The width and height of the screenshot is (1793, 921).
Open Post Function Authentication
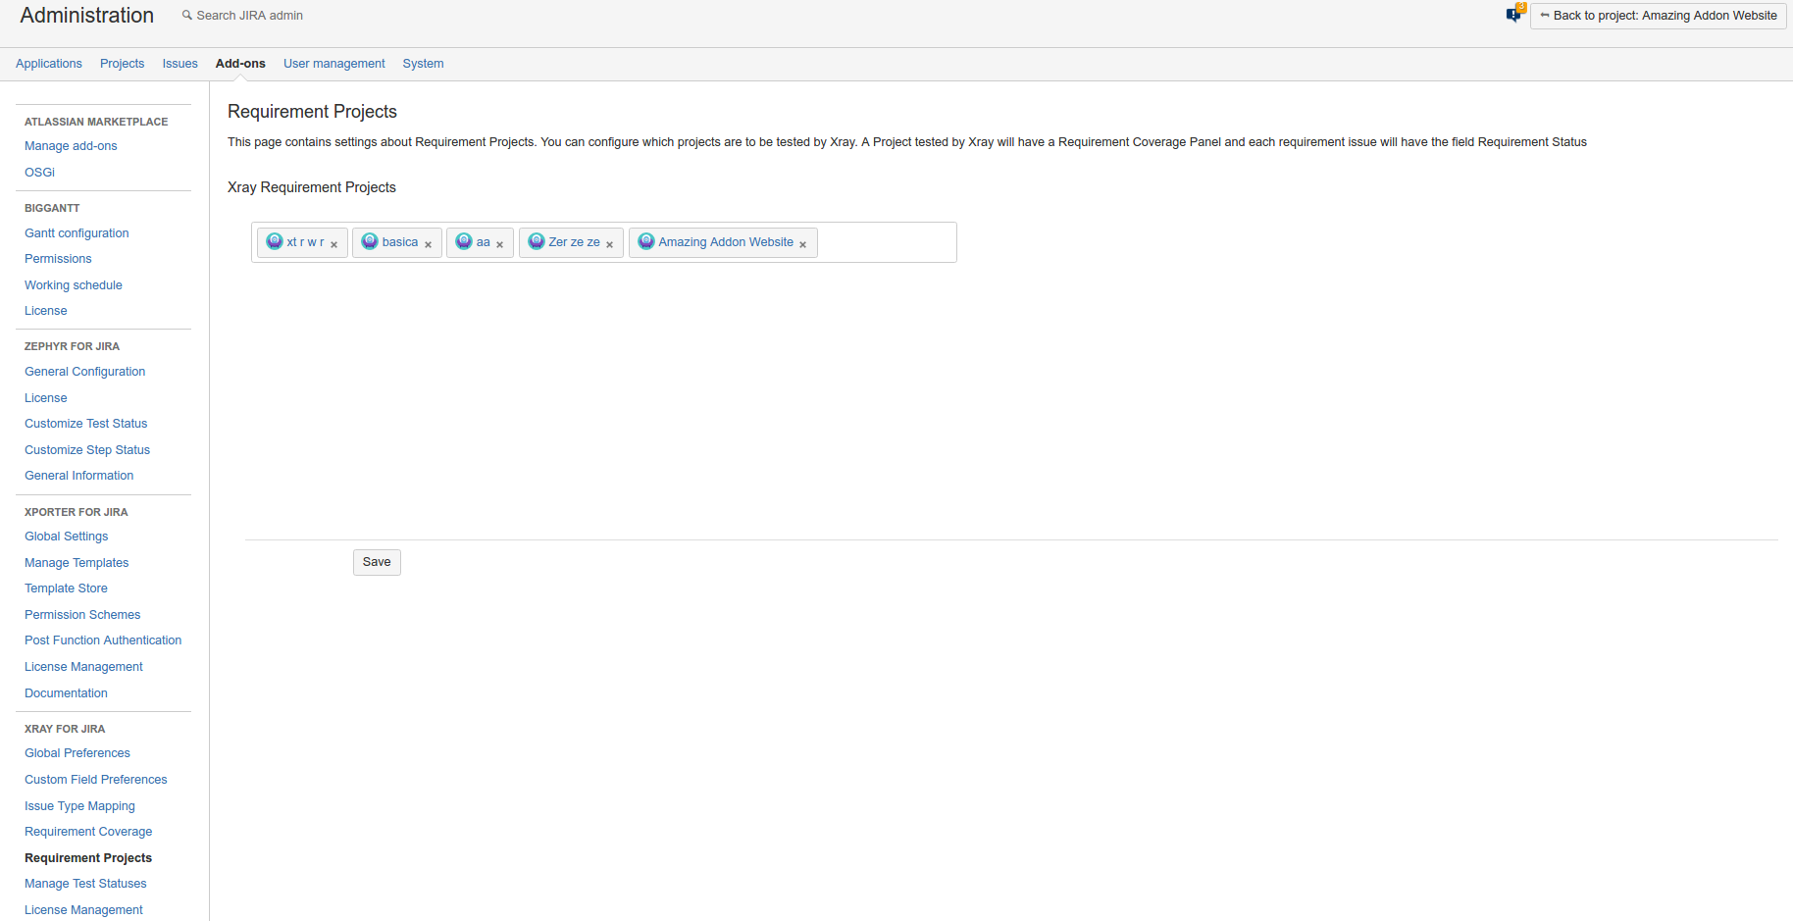coord(103,640)
